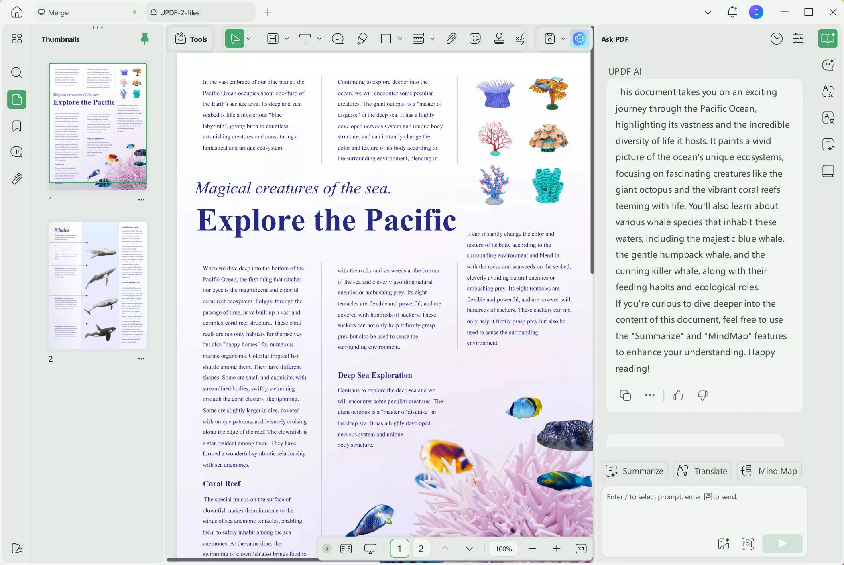Toggle the thumbnails panel pin
The width and height of the screenshot is (844, 565).
[144, 39]
